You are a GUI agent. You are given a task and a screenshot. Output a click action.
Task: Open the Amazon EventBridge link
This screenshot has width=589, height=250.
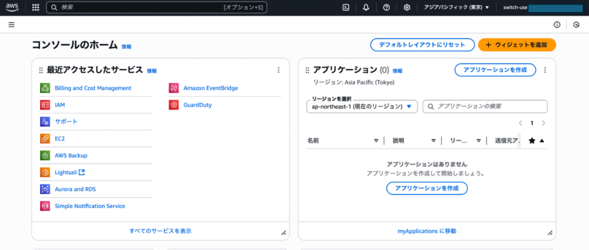[211, 88]
